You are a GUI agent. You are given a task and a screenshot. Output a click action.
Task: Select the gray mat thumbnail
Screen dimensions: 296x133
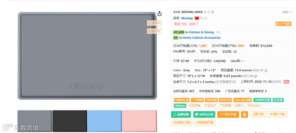pyautogui.click(x=35, y=121)
